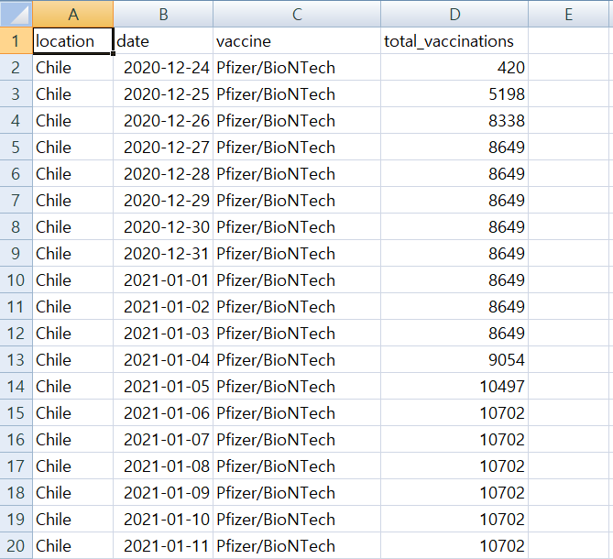613x559 pixels.
Task: Select the cell with date 2020-12-29
Action: click(163, 200)
